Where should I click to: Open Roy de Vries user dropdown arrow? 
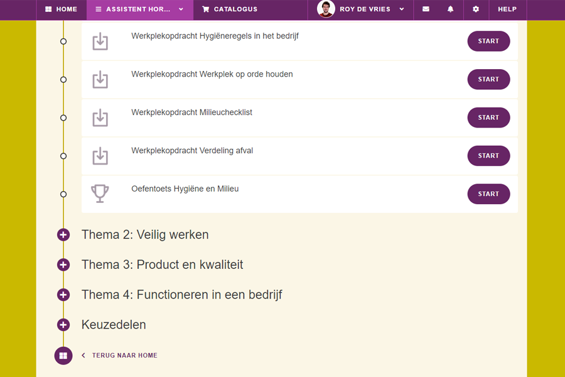tap(402, 9)
